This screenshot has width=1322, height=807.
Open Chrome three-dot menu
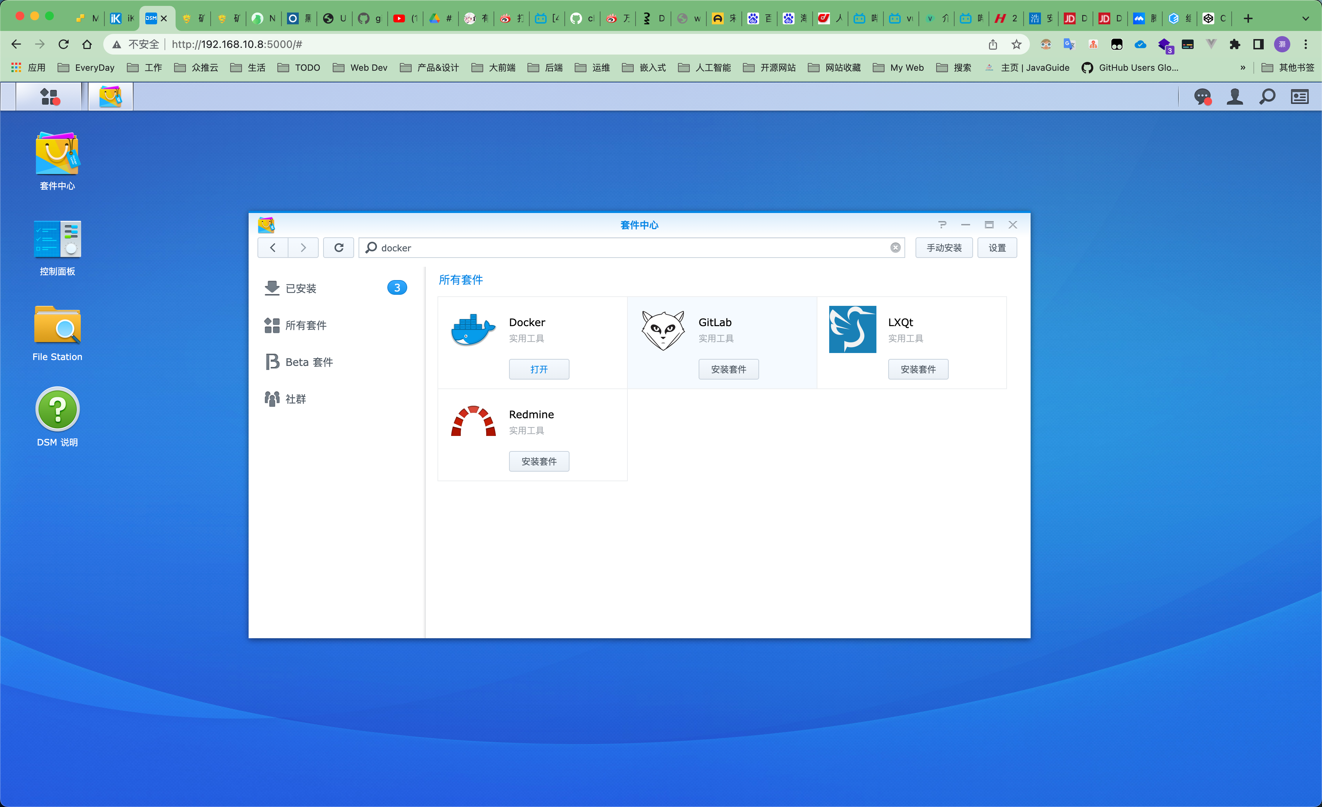click(x=1306, y=45)
